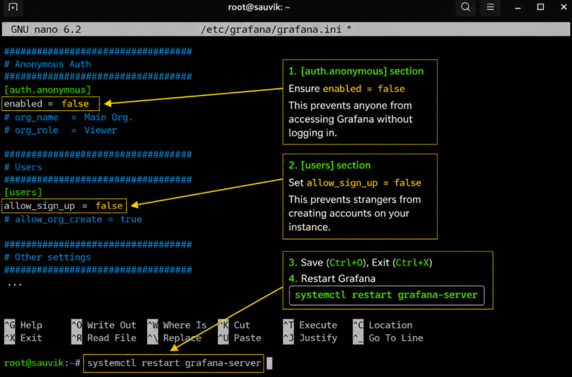Click the root@sauvik: ~ window title

pos(259,7)
